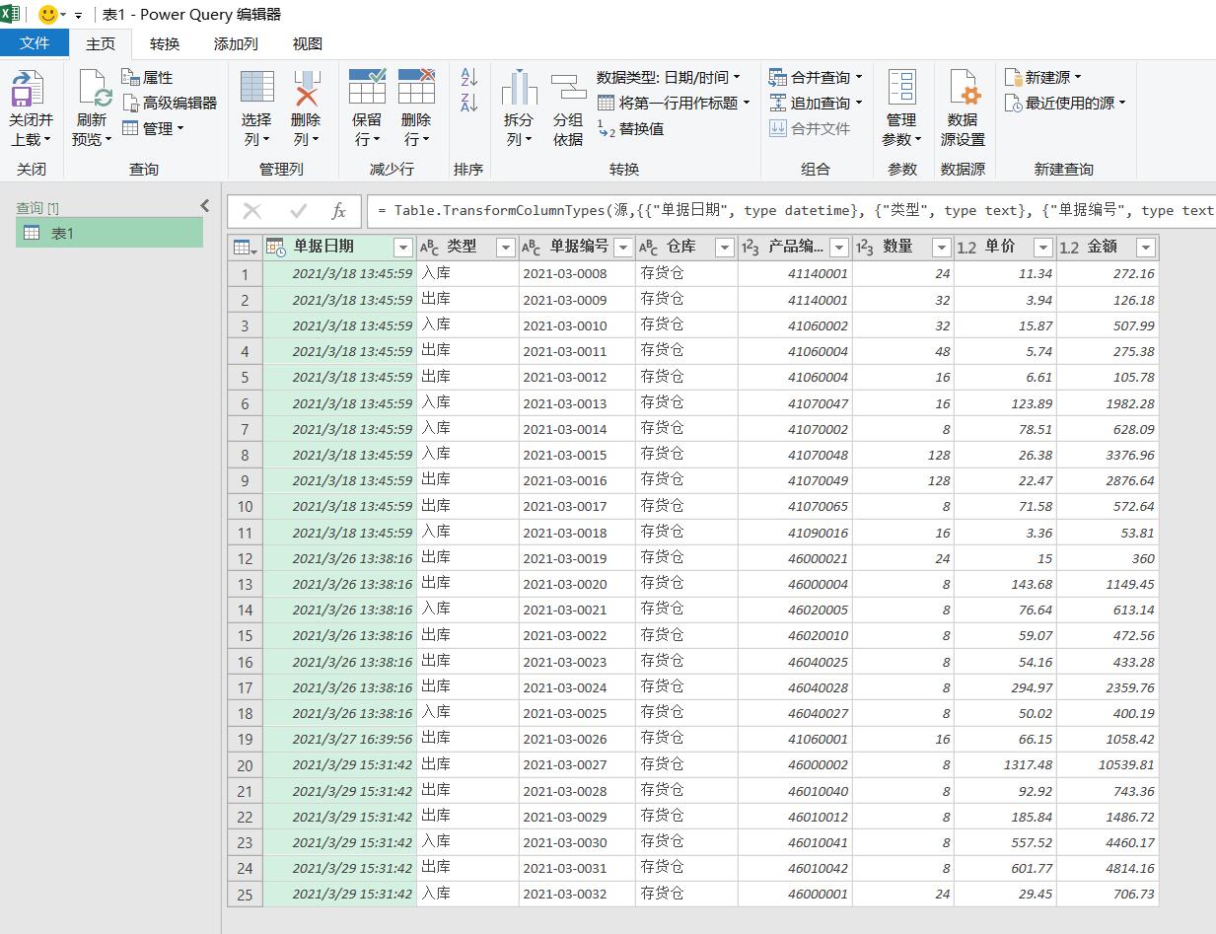Open the 类型 column filter dropdown
1216x934 pixels.
pyautogui.click(x=505, y=247)
